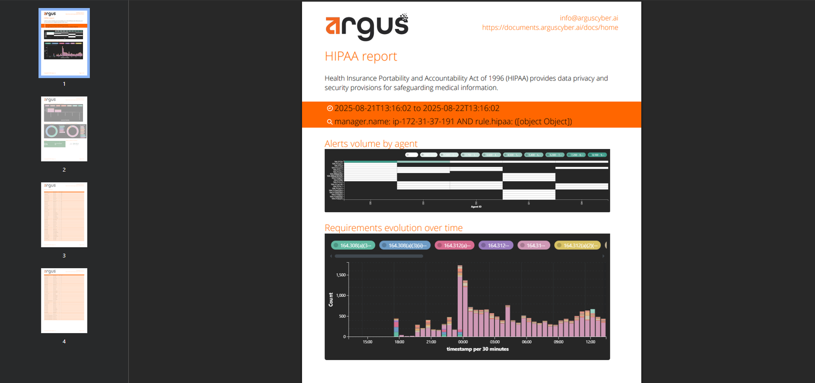
Task: Toggle the purple 164.312 legend pill
Action: click(x=496, y=245)
